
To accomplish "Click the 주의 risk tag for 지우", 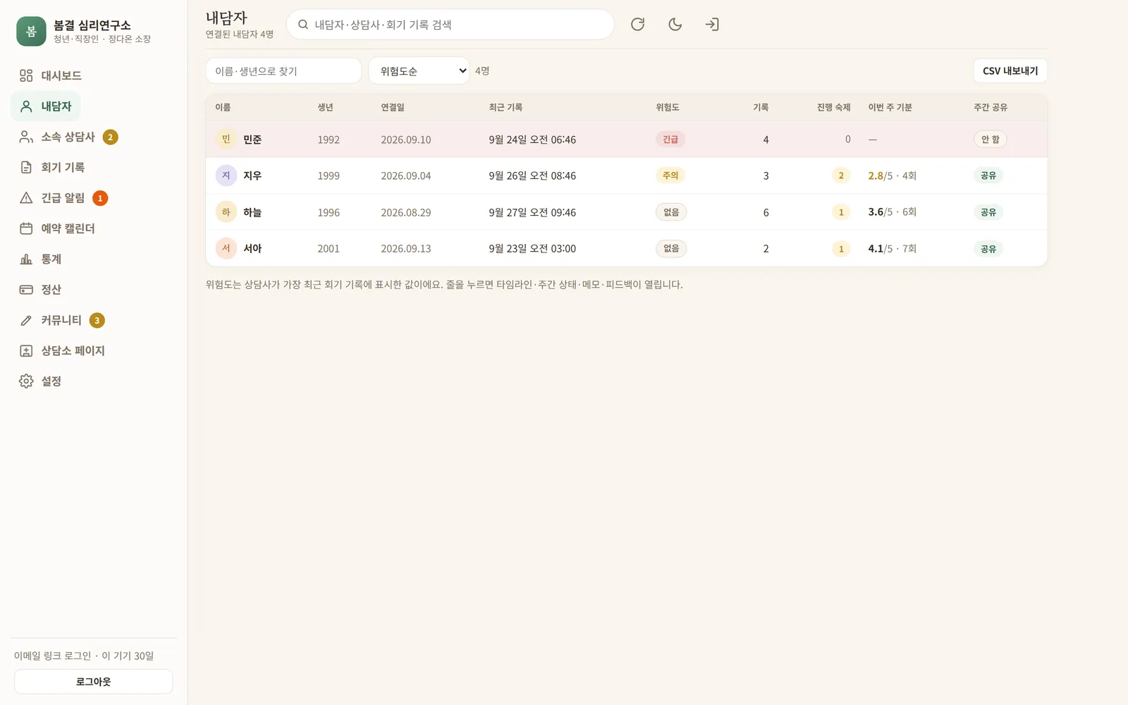I will tap(670, 176).
